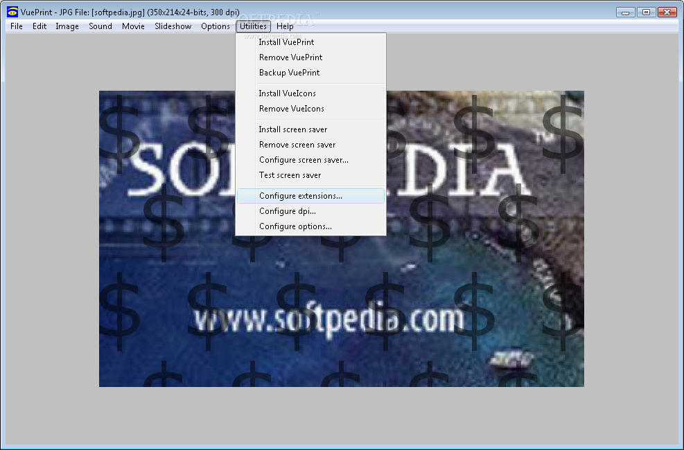Maximize the VuePrint window

point(646,12)
